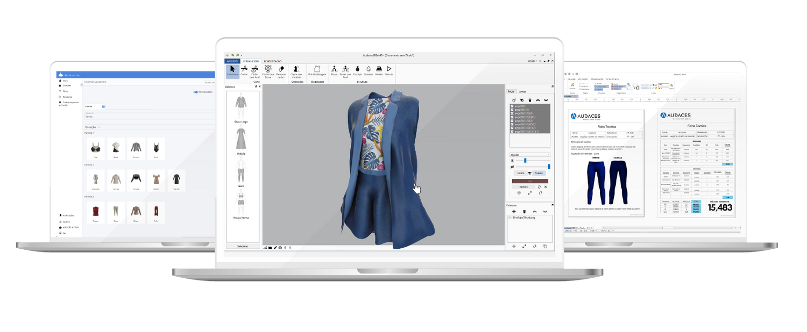Add a new stamp with plus icon
Screen dimensions: 807x332
[514, 211]
